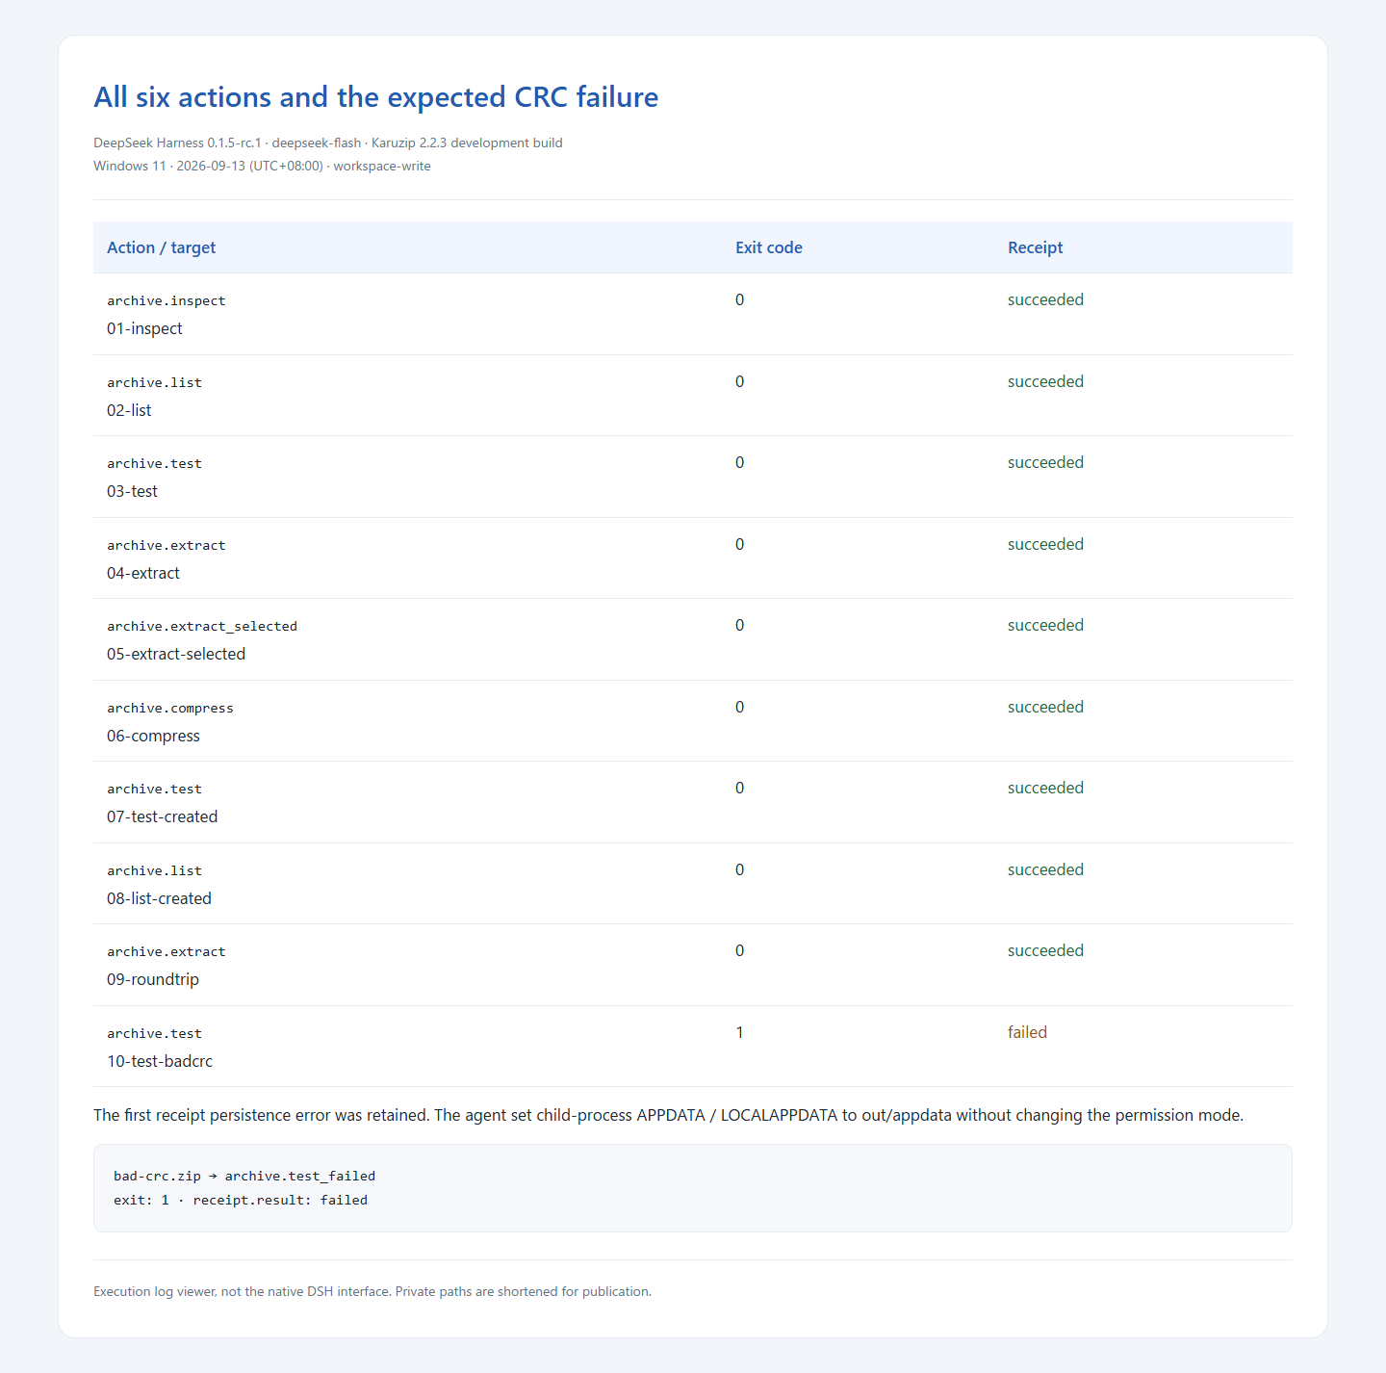Select the Action / target column header
This screenshot has width=1386, height=1373.
tap(161, 247)
